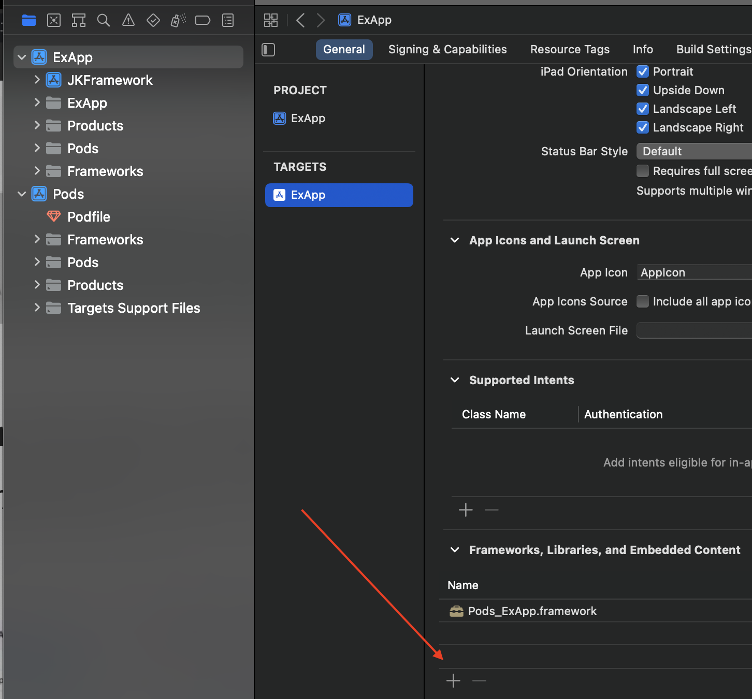Open the Debug navigator spray icon
The height and width of the screenshot is (699, 752).
(178, 20)
